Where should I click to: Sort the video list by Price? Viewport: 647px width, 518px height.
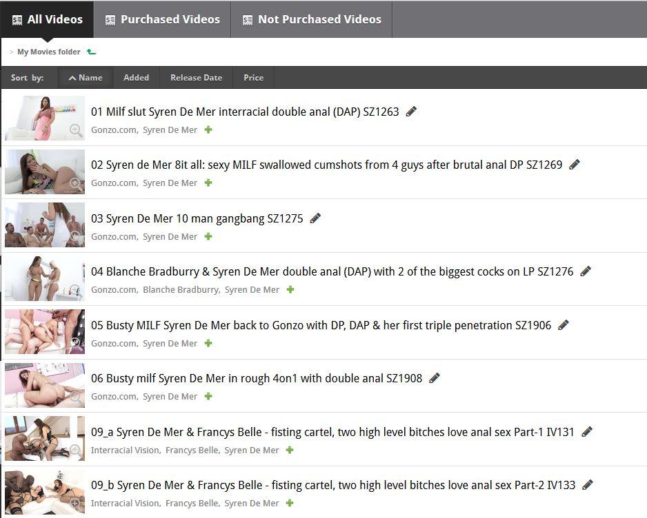253,78
